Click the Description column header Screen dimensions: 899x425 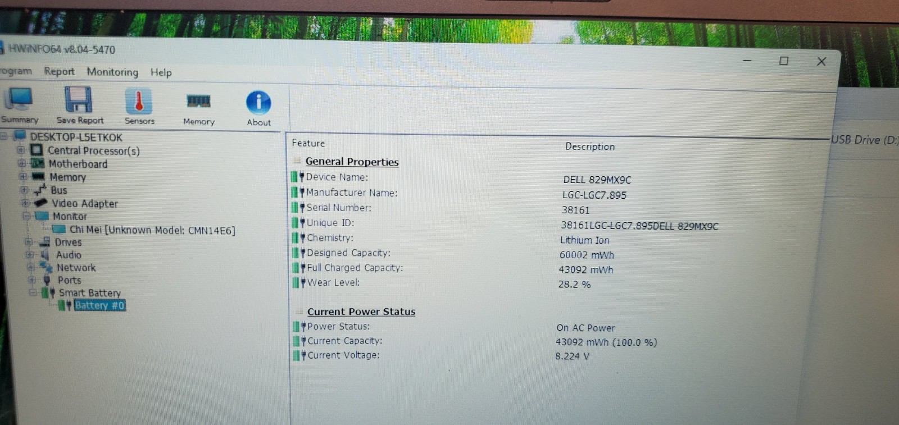590,147
